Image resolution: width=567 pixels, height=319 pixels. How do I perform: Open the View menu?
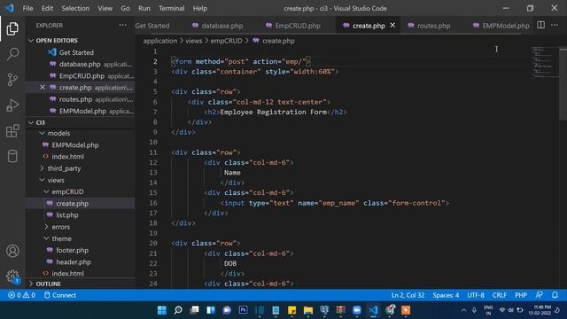[105, 8]
